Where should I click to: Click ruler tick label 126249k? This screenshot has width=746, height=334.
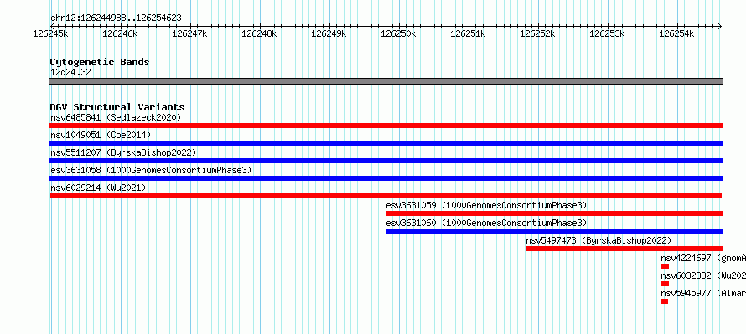coord(329,33)
